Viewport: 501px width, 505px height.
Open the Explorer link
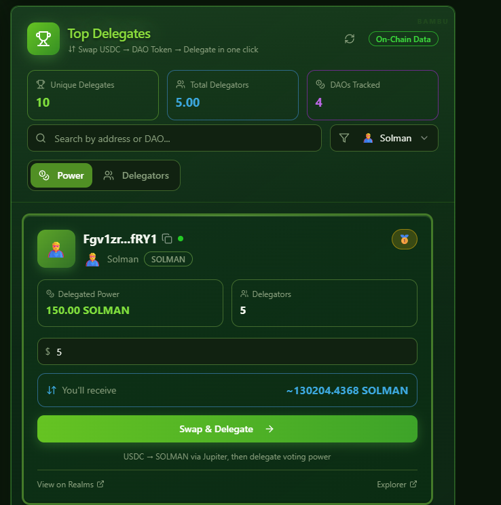pos(397,485)
